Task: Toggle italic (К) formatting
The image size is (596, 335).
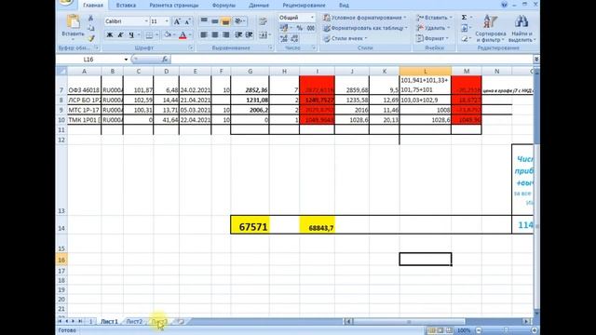Action: [120, 35]
